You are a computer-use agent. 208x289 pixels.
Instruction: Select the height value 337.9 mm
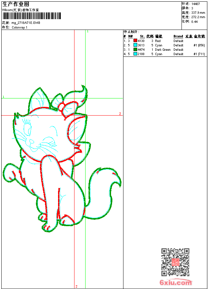point(198,13)
